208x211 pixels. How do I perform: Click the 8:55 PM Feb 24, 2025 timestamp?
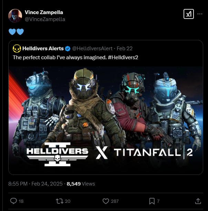35,184
